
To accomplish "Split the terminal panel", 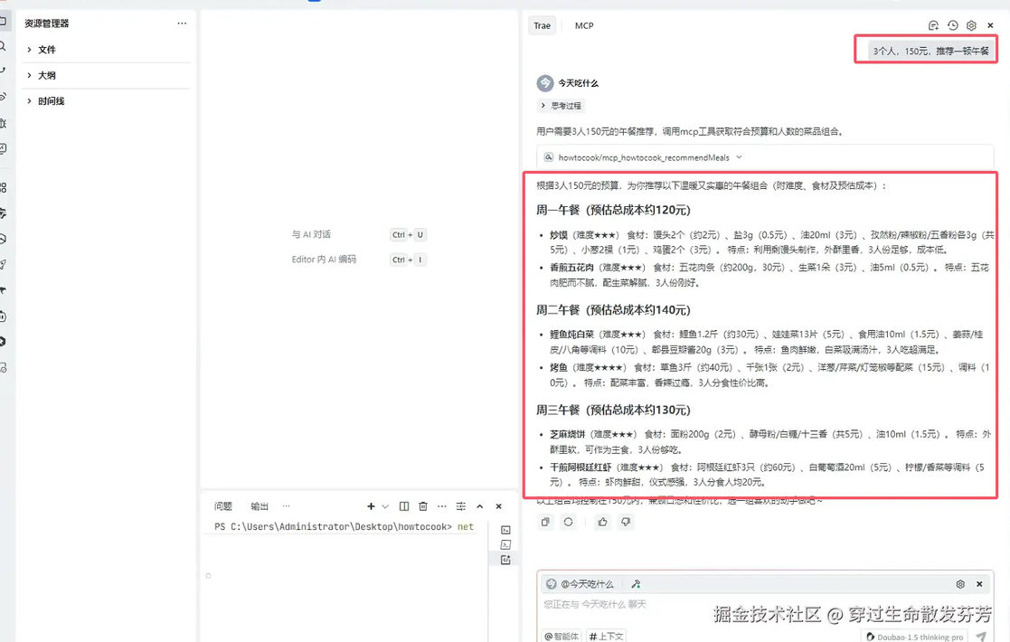I will click(x=404, y=506).
